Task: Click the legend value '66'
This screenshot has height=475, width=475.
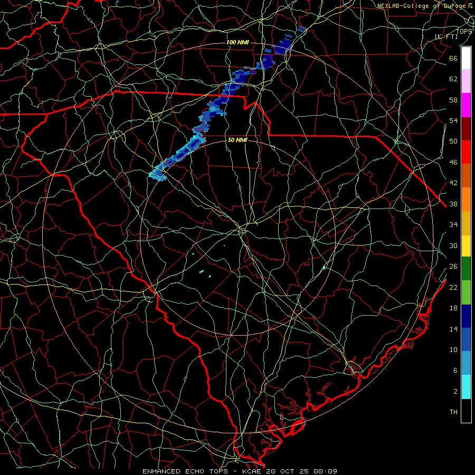Action: click(x=453, y=58)
